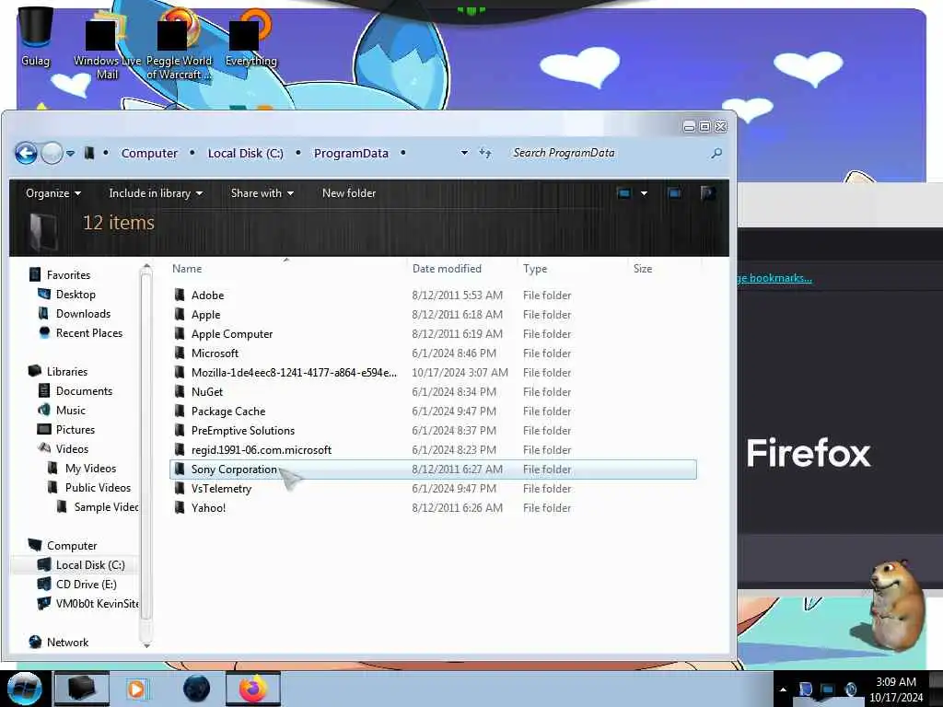Viewport: 943px width, 707px height.
Task: Go back with the Explorer back arrow
Action: click(x=26, y=154)
